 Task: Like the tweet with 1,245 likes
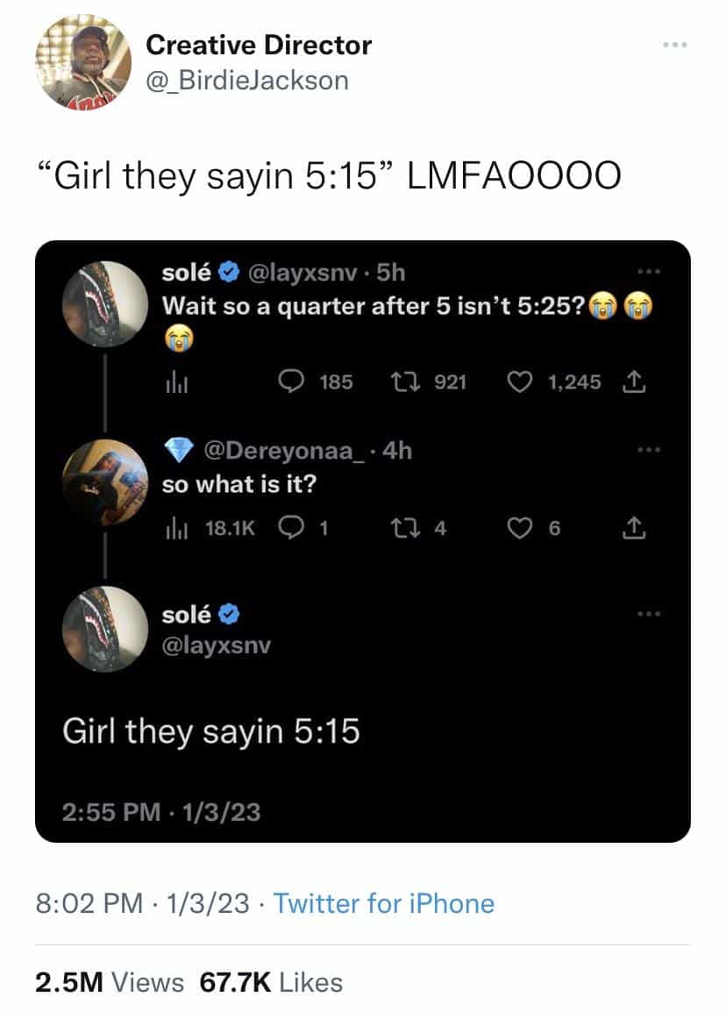(519, 382)
